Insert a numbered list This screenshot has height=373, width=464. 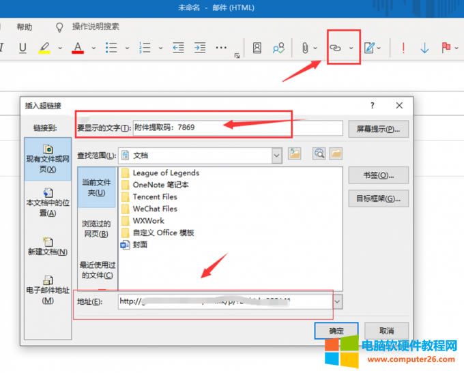145,48
